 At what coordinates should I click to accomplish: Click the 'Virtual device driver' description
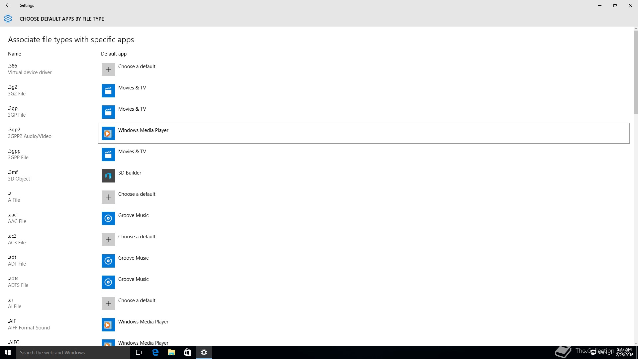[x=30, y=72]
